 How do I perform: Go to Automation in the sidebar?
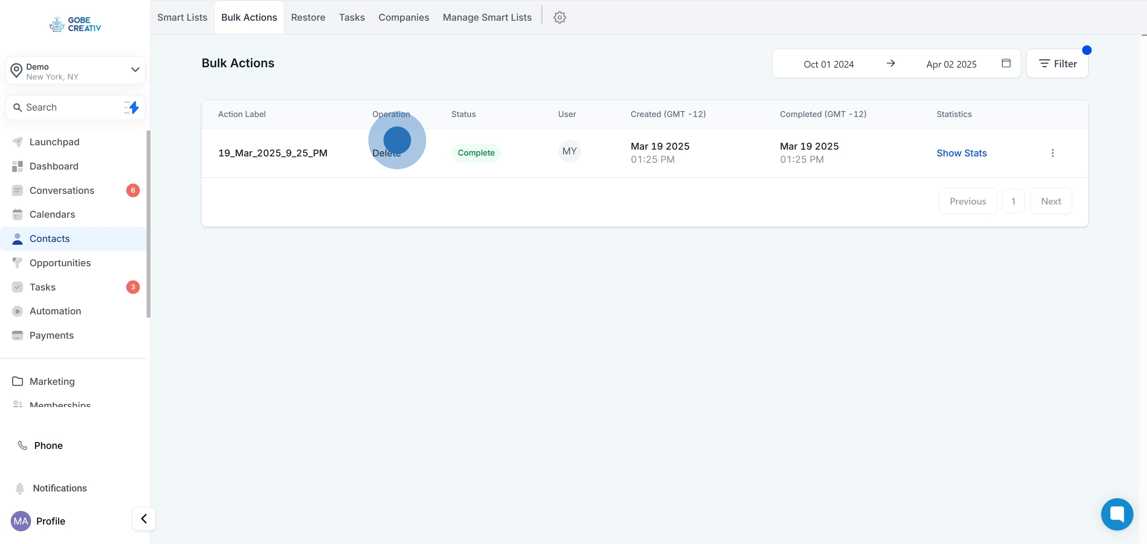55,311
